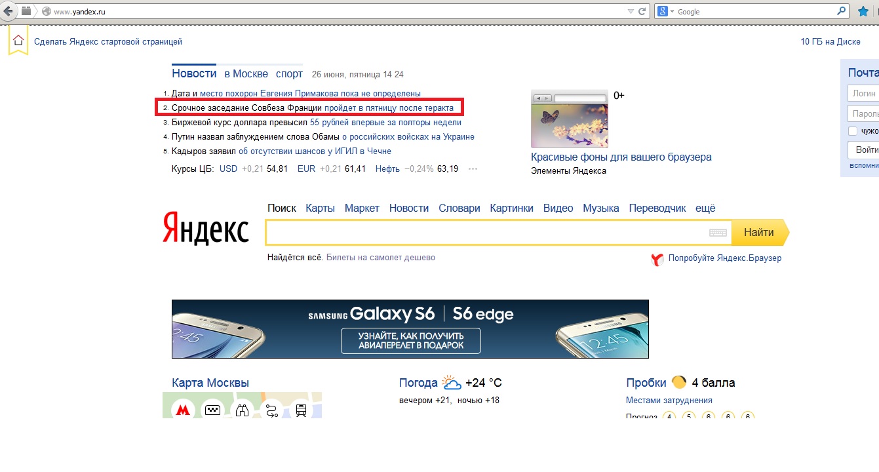This screenshot has width=879, height=472.
Task: Select the Новости tab in news block
Action: (x=194, y=73)
